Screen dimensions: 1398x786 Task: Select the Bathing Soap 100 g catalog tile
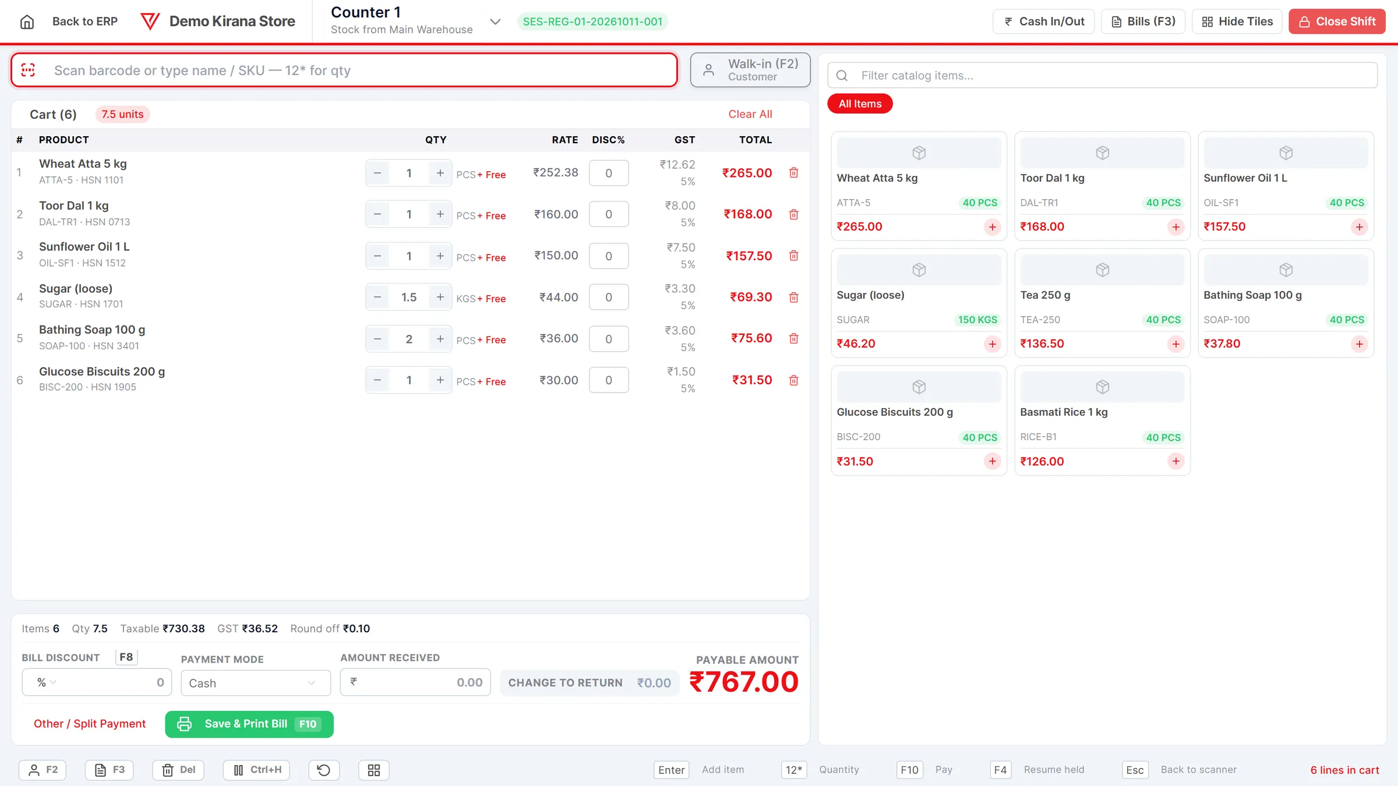point(1286,303)
